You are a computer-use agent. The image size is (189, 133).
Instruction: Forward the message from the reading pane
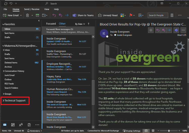pos(169,30)
